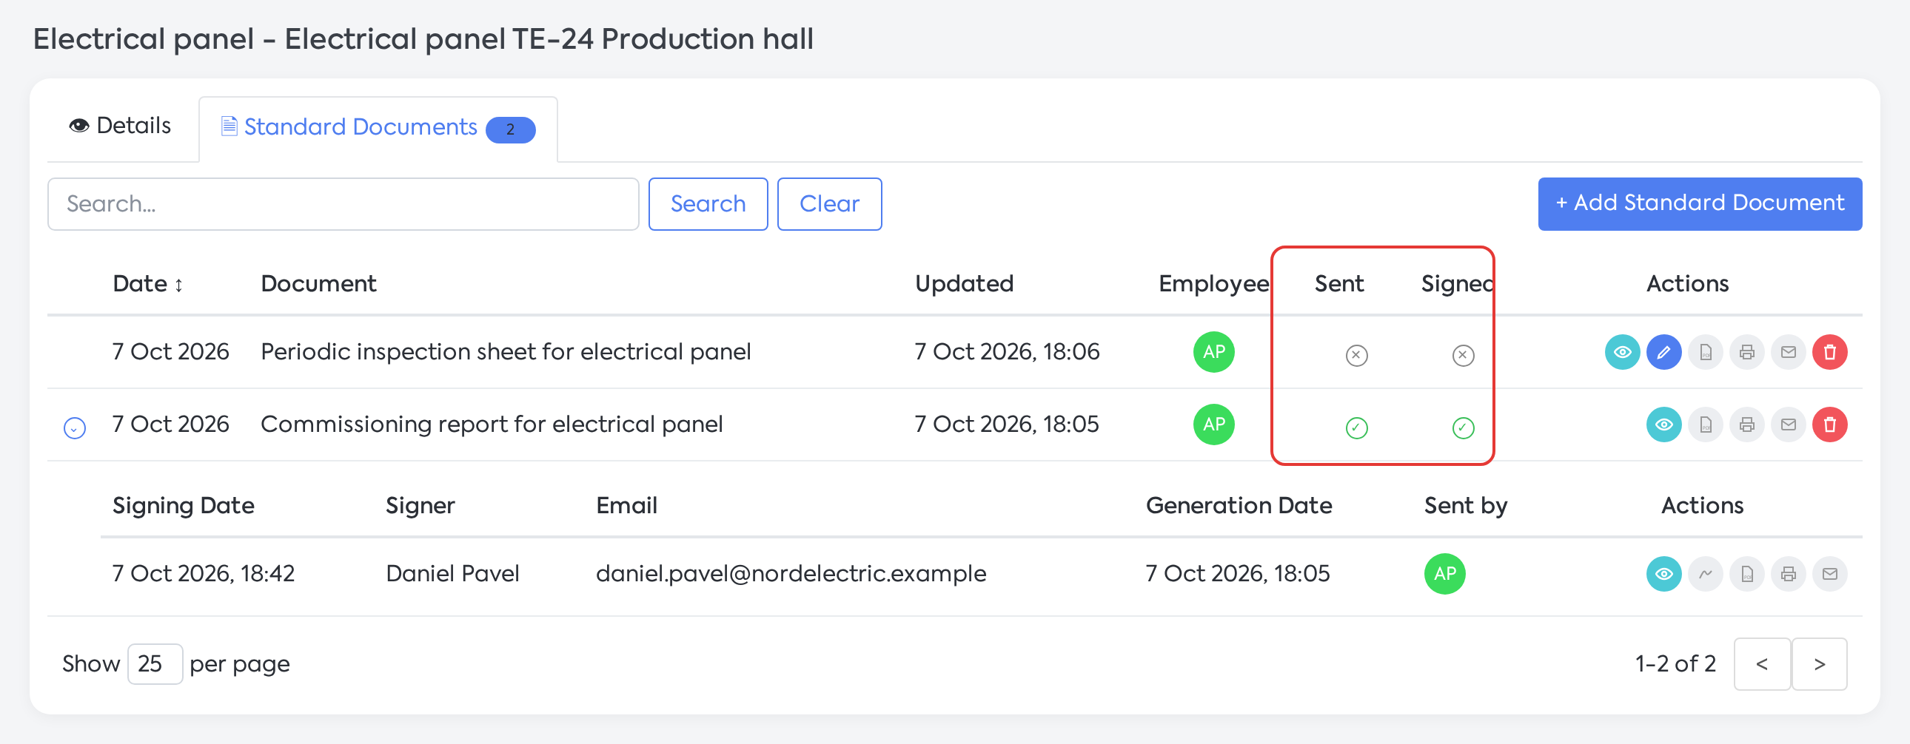The height and width of the screenshot is (744, 1910).
Task: Click AP employee avatar in Commissioning report row
Action: (1214, 425)
